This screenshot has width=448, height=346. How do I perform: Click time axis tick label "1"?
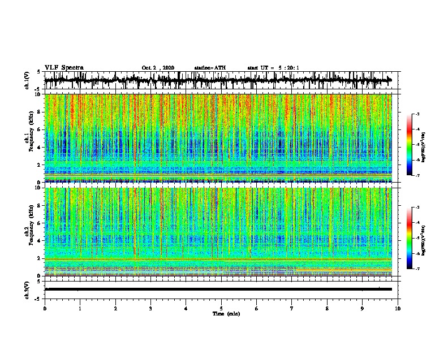click(80, 309)
